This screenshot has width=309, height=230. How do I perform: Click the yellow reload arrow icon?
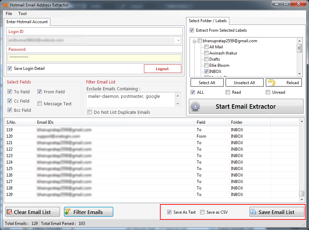[272, 82]
